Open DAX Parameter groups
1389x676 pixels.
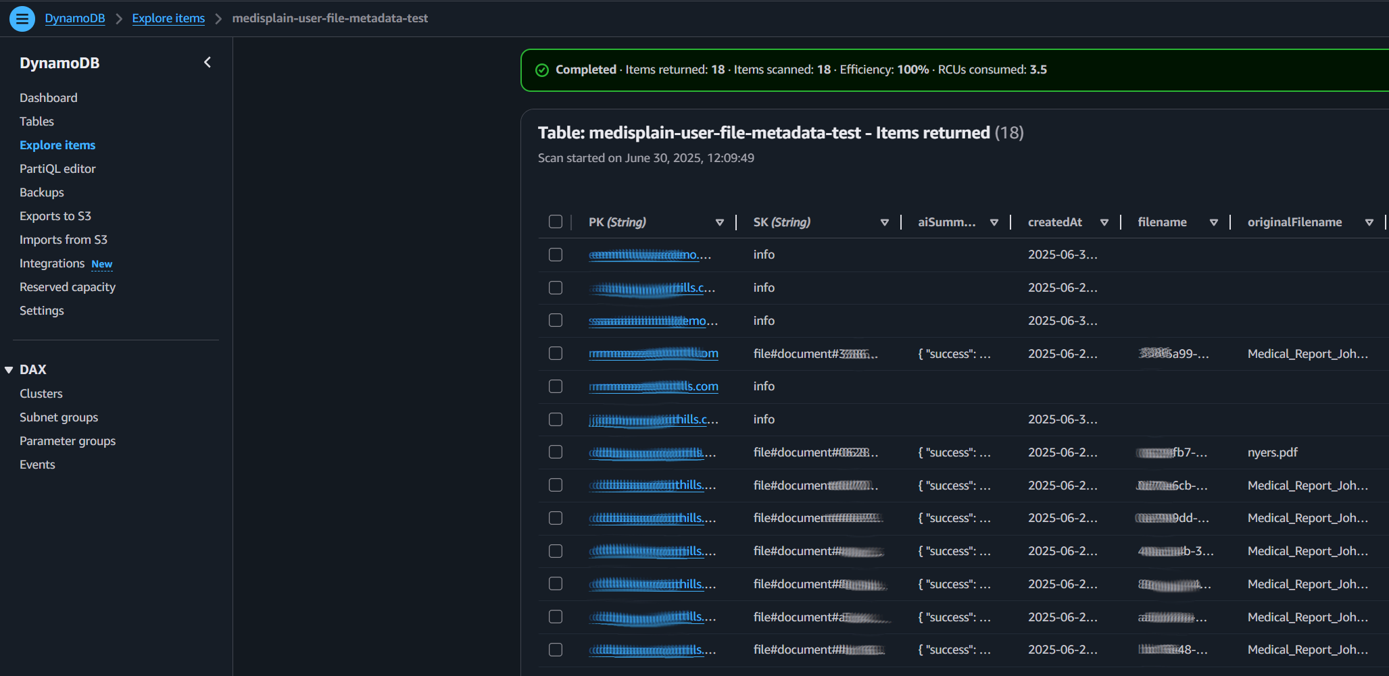tap(68, 441)
